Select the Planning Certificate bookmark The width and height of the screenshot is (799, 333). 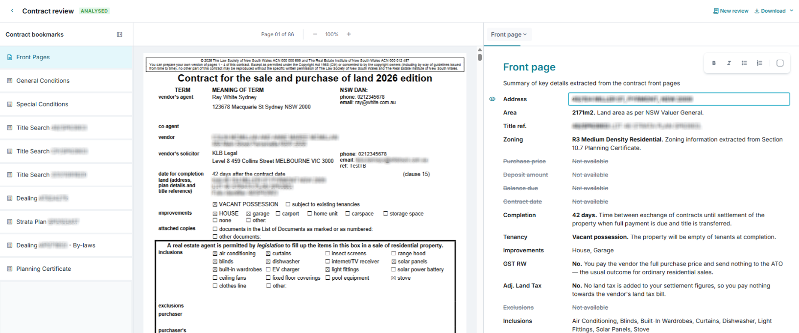tap(66, 269)
